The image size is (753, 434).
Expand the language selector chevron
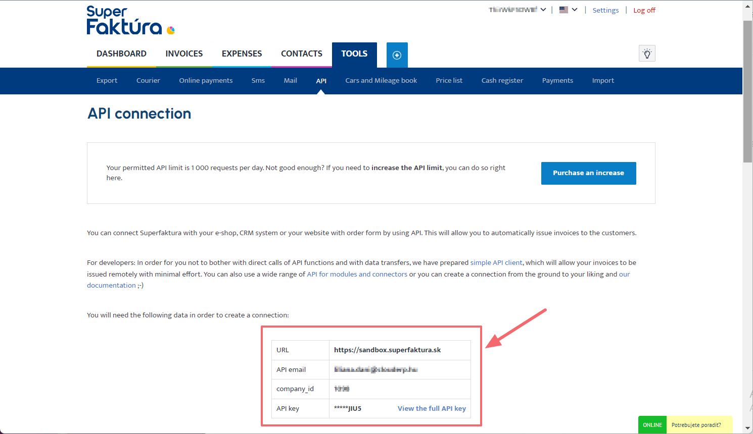pos(575,10)
